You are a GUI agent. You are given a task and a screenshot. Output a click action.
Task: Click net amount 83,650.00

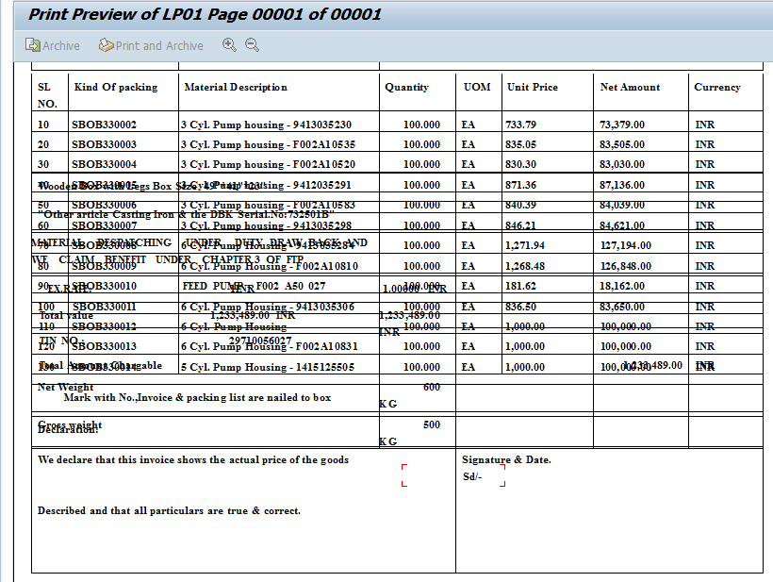click(622, 307)
